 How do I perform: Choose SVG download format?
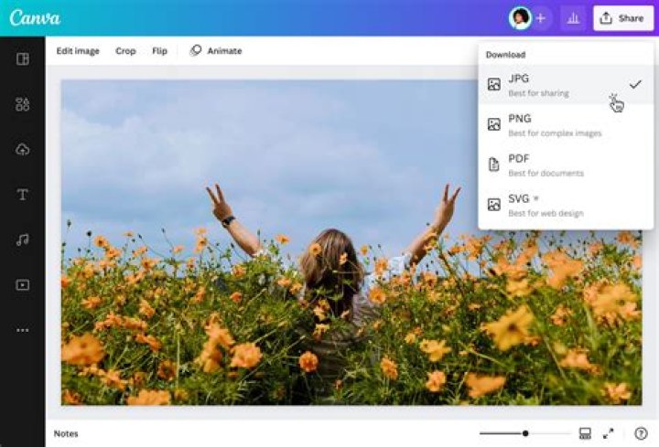(x=566, y=206)
